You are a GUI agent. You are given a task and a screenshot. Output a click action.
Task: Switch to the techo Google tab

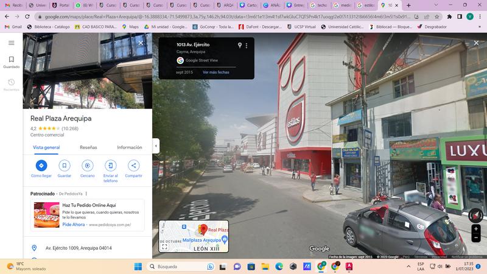coord(319,5)
